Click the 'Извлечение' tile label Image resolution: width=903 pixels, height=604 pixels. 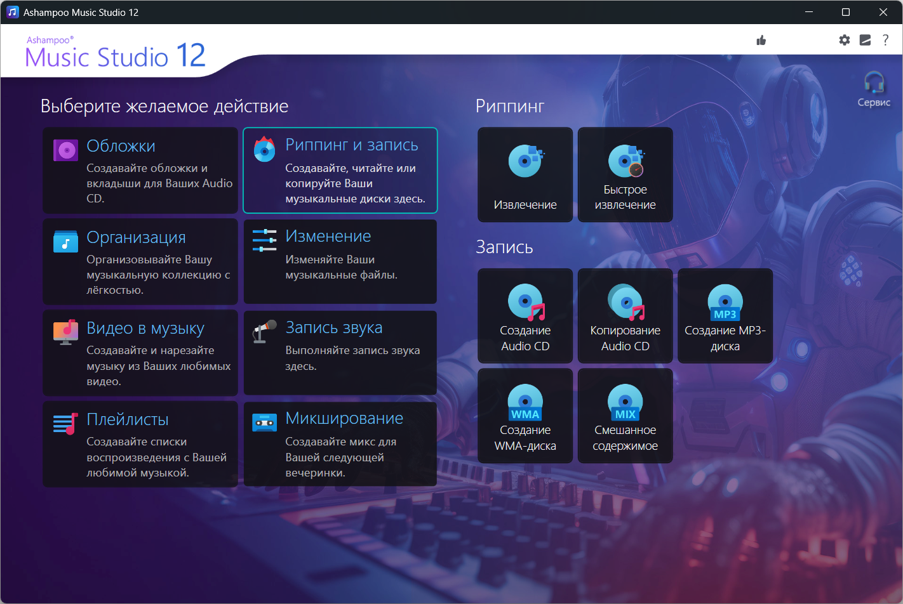(525, 205)
